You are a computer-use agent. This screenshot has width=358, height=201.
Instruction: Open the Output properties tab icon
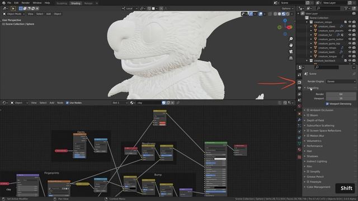tap(299, 88)
